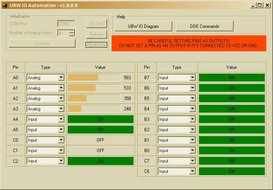This screenshot has width=273, height=190.
Task: Click the READING status indicator
Action: pyautogui.click(x=96, y=45)
